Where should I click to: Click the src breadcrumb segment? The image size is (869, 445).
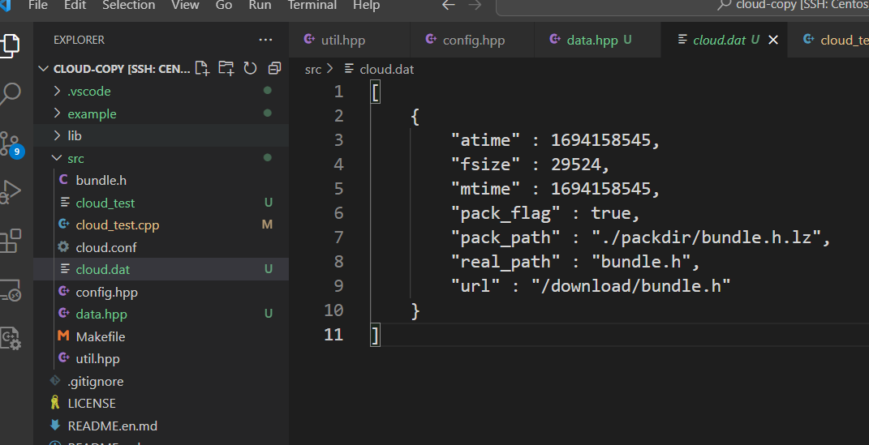click(312, 69)
